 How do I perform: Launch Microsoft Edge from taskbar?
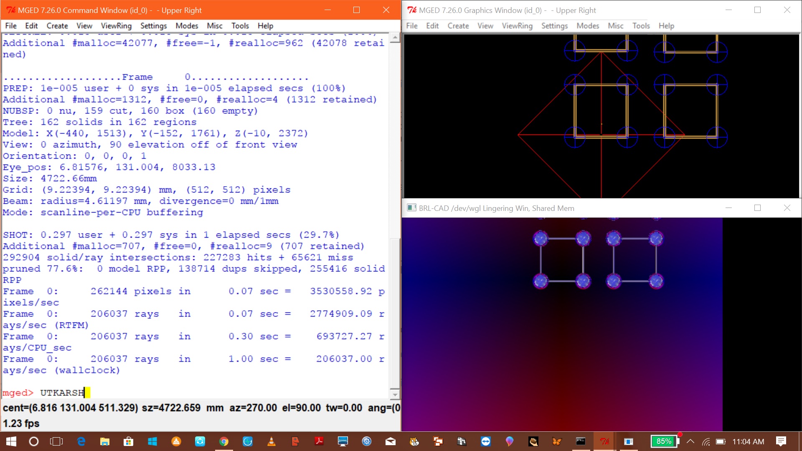tap(81, 441)
